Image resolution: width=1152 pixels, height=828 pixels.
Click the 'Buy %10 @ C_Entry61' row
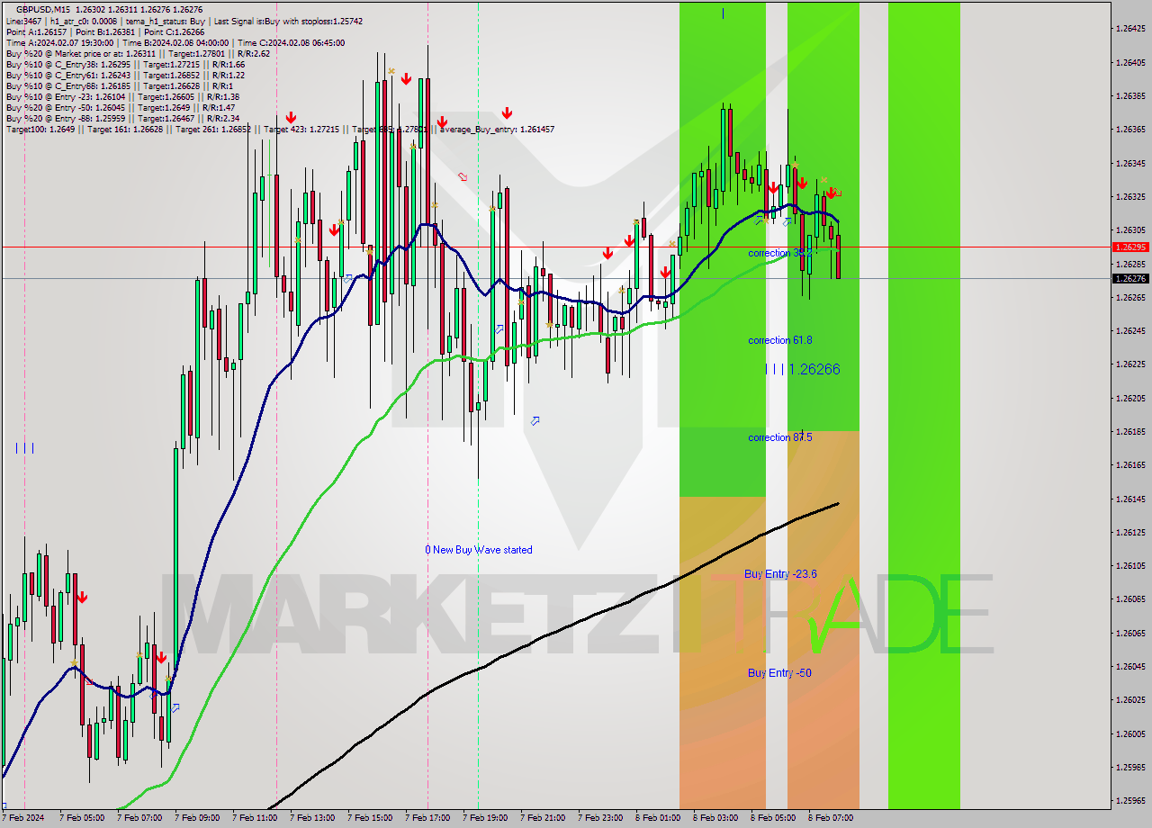(x=125, y=75)
